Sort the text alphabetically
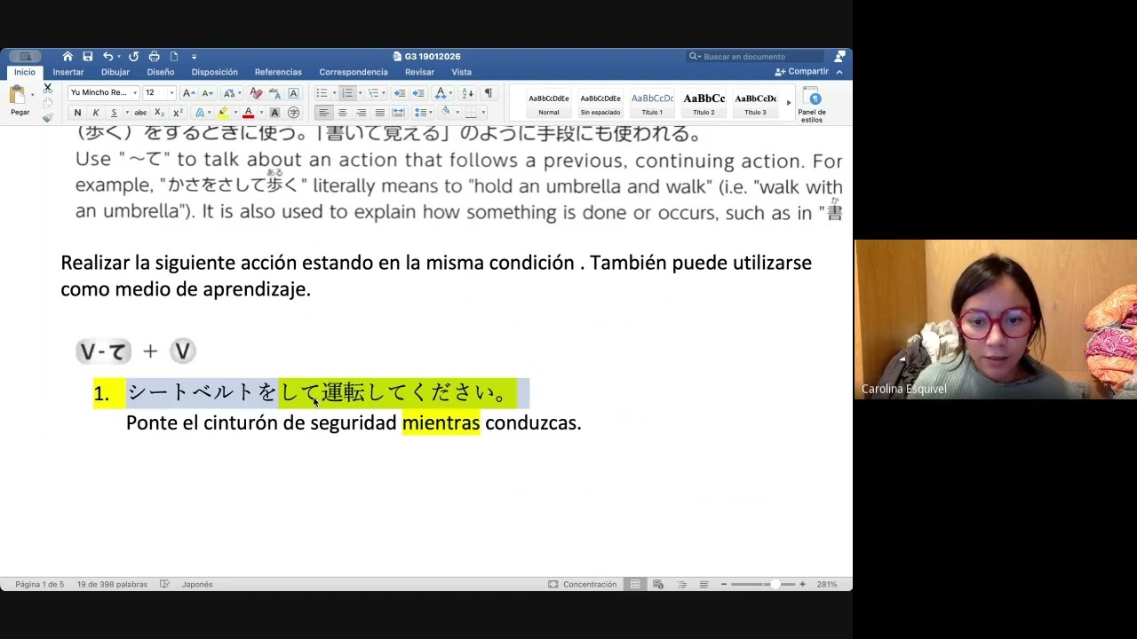The height and width of the screenshot is (639, 1137). 467,92
